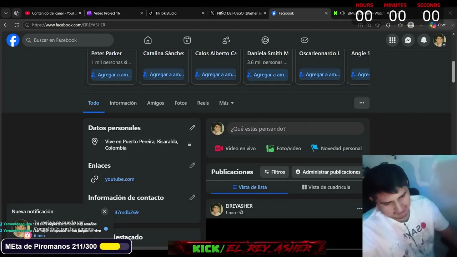Mute the Kick stream tab audio icon
The image size is (457, 257).
click(343, 13)
